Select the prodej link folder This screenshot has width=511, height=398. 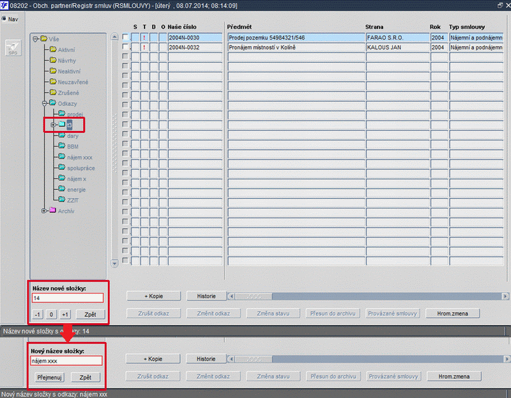pos(71,114)
